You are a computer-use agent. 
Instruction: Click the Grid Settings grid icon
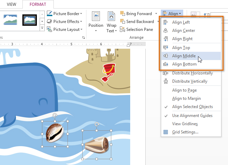click(166, 132)
